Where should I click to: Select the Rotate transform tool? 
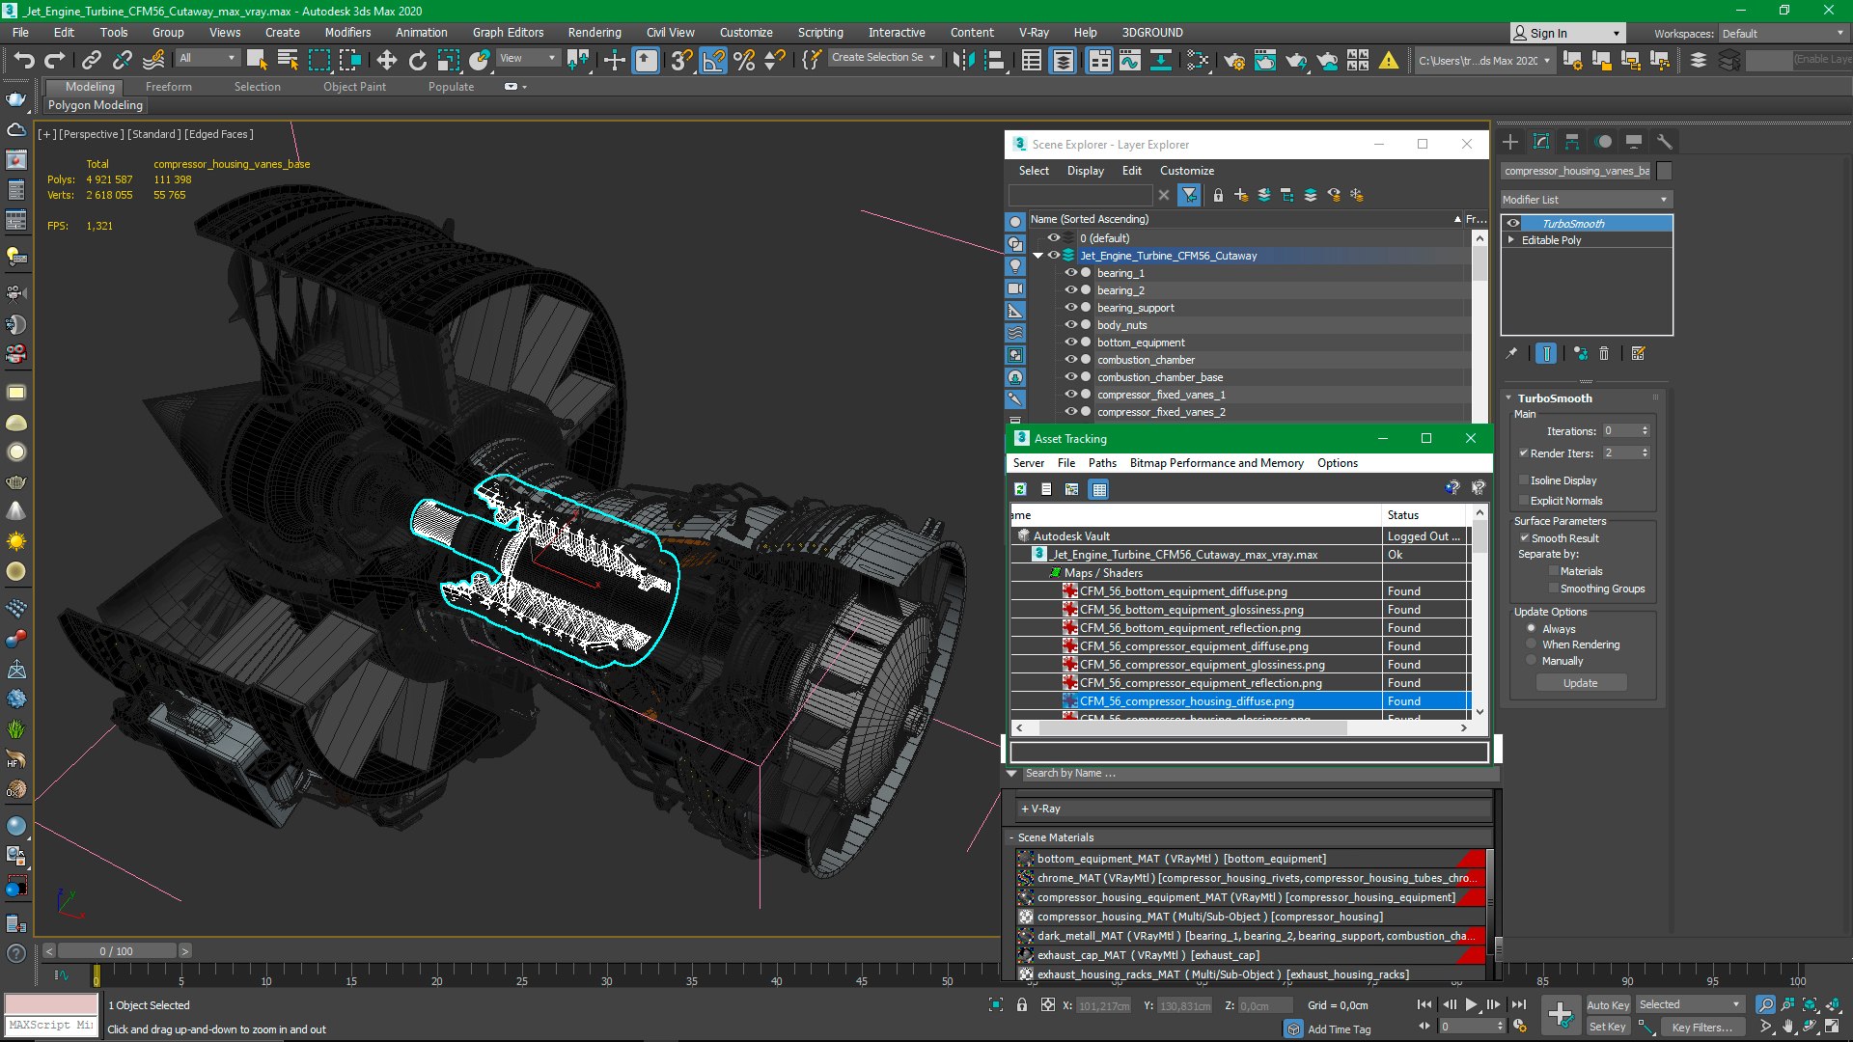[417, 61]
